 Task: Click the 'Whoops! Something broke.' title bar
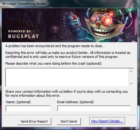tap(24, 4)
